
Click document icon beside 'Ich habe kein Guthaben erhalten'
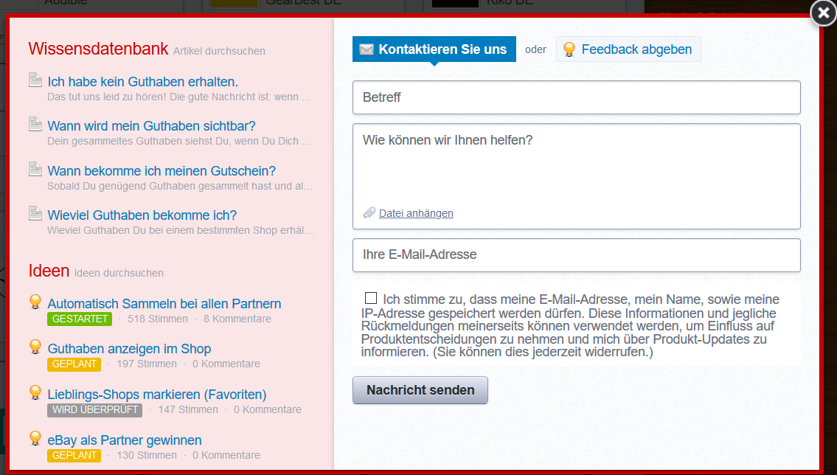35,80
